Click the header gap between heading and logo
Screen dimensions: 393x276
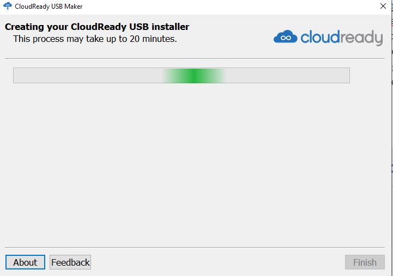pos(232,33)
